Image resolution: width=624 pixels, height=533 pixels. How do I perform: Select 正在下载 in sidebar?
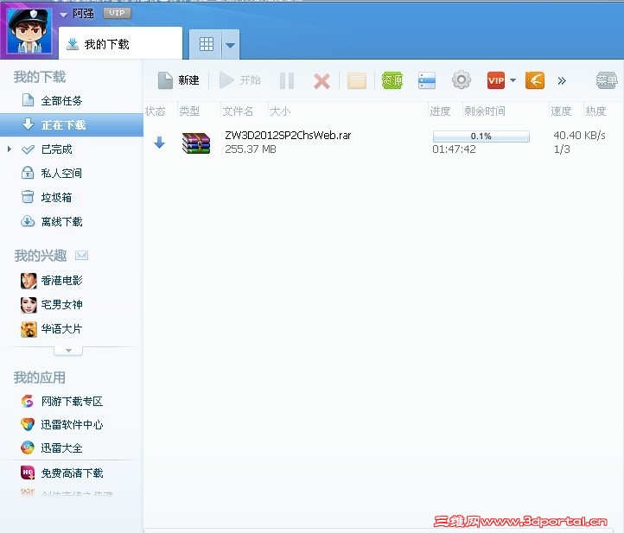click(x=72, y=124)
